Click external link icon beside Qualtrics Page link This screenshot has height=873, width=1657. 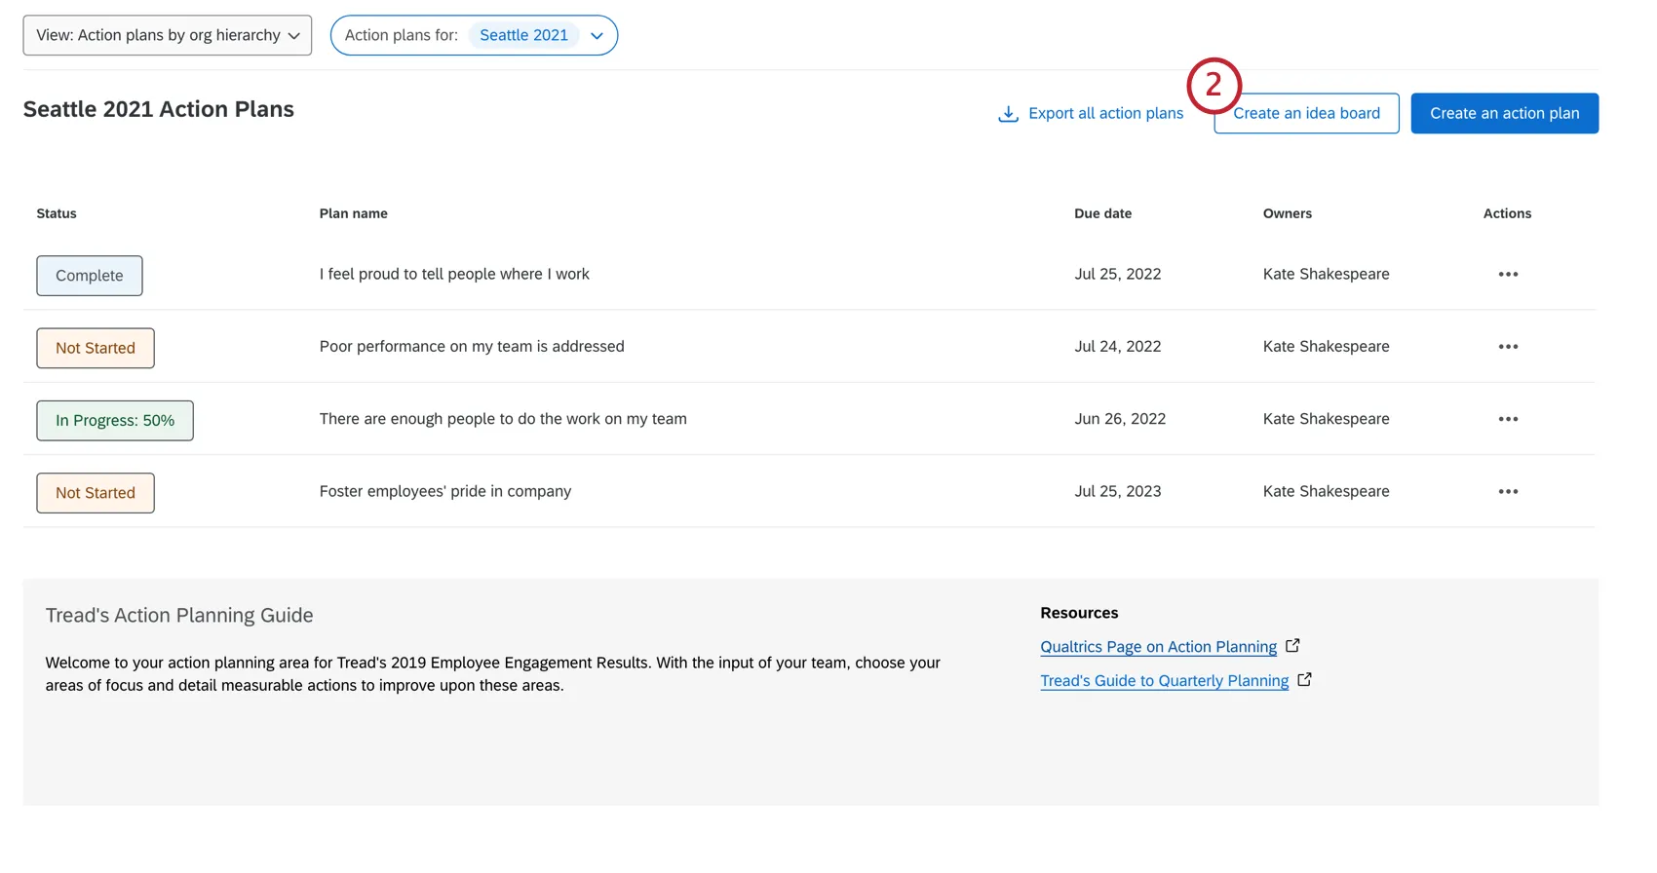tap(1292, 646)
